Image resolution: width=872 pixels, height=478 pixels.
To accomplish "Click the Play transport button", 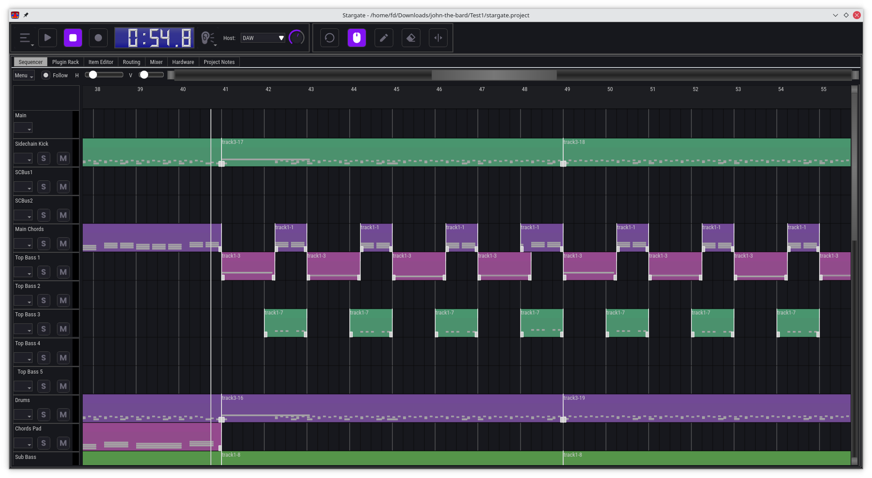I will click(x=48, y=38).
